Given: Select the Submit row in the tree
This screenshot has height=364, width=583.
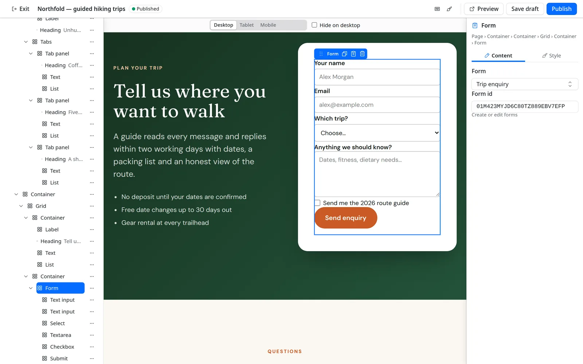Looking at the screenshot, I should [x=59, y=359].
